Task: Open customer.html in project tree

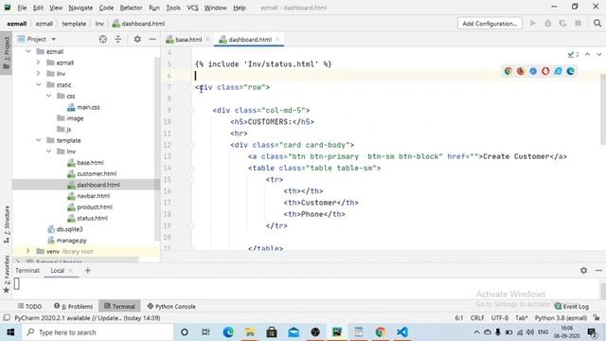Action: click(x=97, y=173)
